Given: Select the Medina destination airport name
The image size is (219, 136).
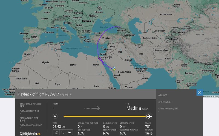Looking at the screenshot, I should pyautogui.click(x=134, y=108).
